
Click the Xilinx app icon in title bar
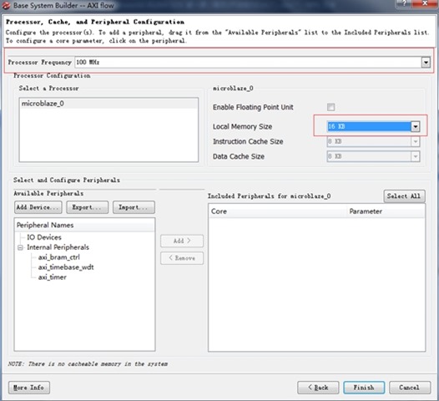coord(6,5)
